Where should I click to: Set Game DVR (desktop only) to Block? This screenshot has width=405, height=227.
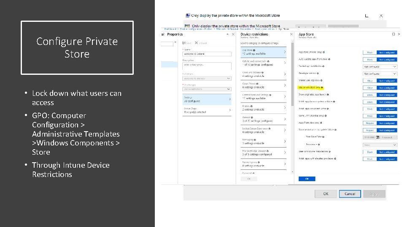coord(370,116)
